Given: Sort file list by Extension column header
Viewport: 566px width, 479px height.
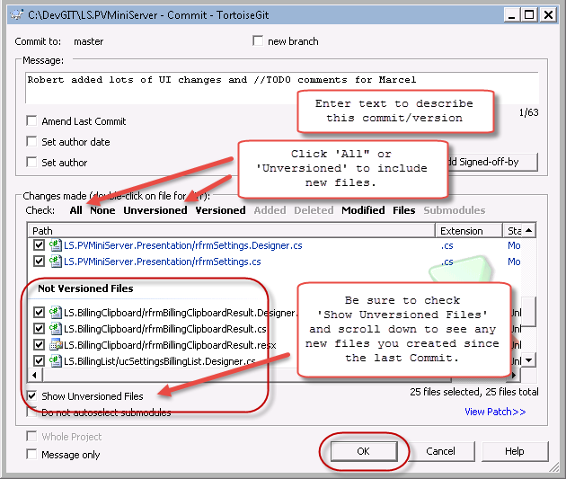Looking at the screenshot, I should pyautogui.click(x=469, y=231).
